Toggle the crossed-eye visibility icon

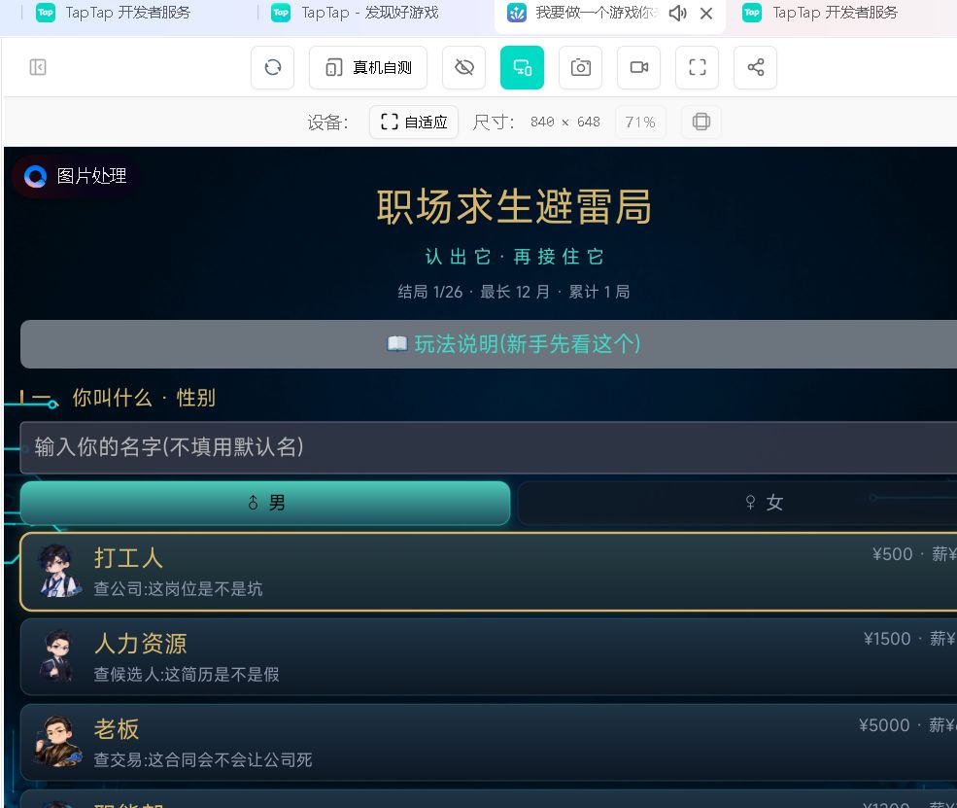coord(463,67)
